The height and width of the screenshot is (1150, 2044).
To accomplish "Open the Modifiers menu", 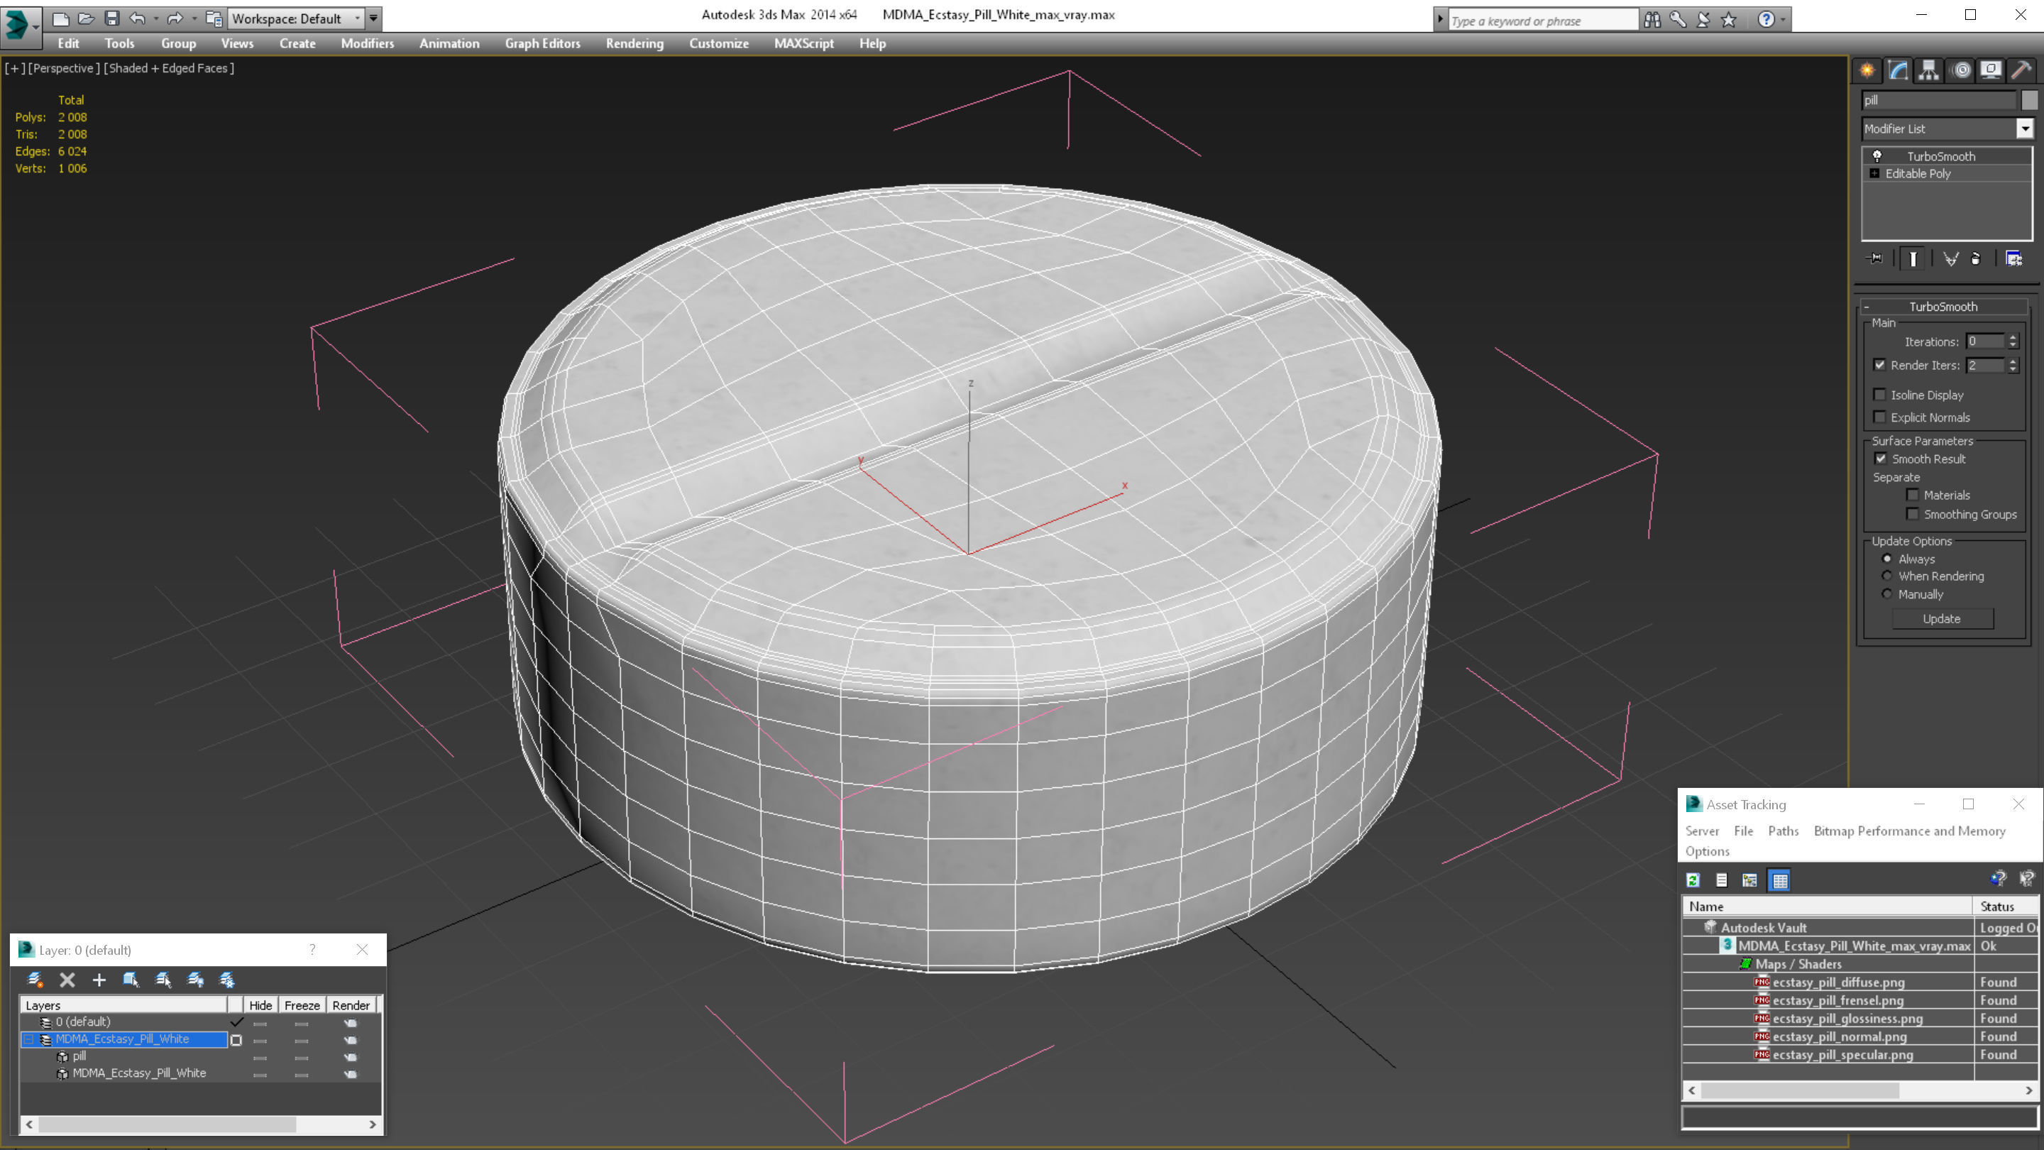I will click(368, 43).
